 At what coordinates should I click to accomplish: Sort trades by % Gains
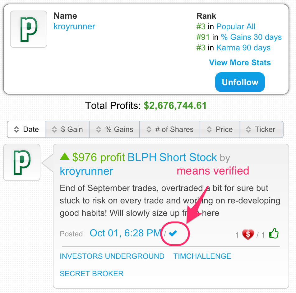coord(115,129)
